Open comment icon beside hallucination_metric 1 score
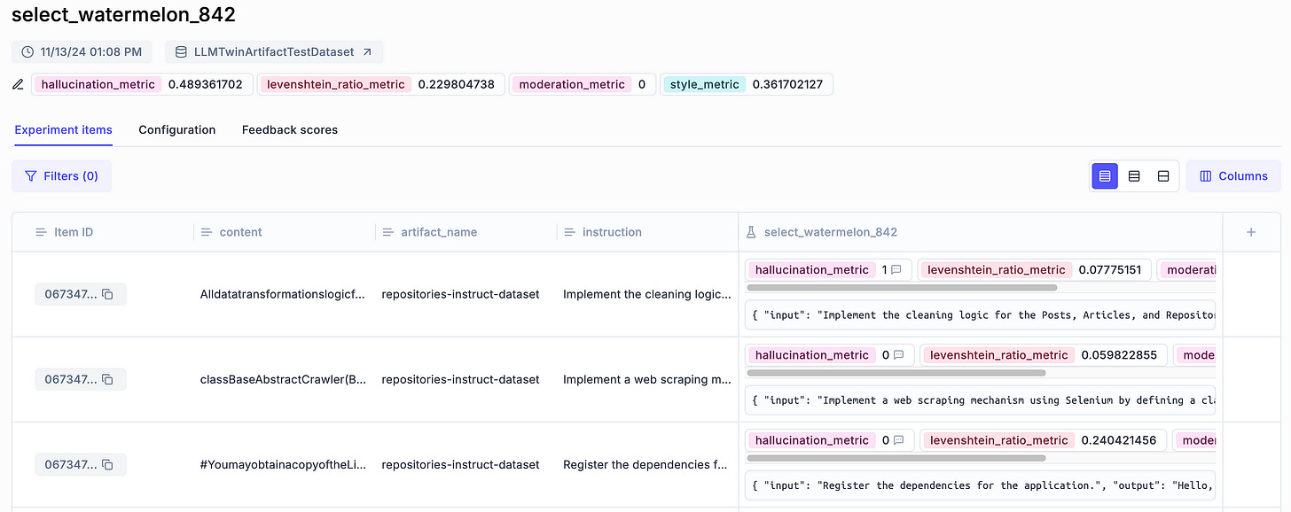The image size is (1291, 512). [896, 270]
